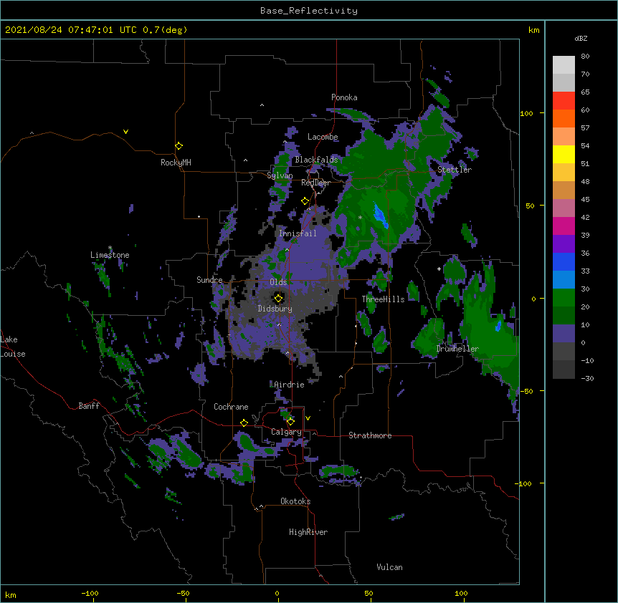Viewport: 618px width, 603px height.
Task: Click the blue reflectivity core west of Stettler
Action: [x=381, y=216]
